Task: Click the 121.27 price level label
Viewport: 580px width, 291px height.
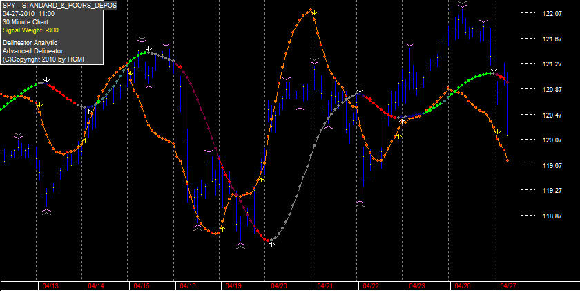Action: tap(552, 64)
